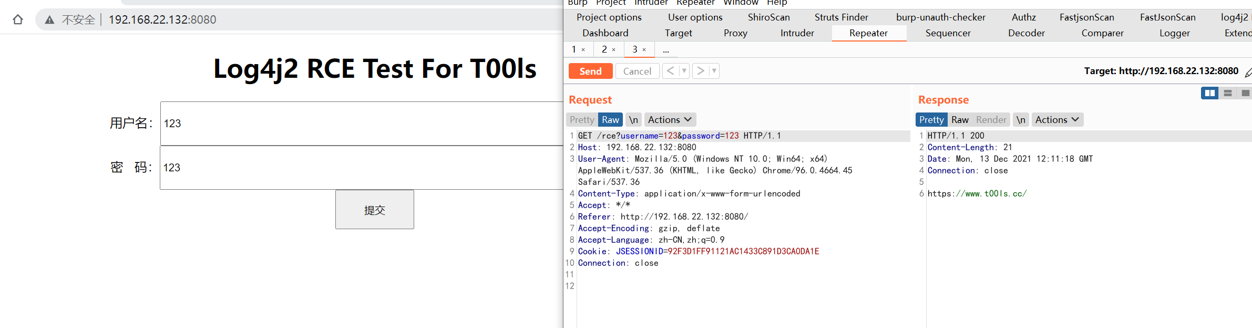
Task: Open the FastjsonScan tab
Action: coord(1087,17)
